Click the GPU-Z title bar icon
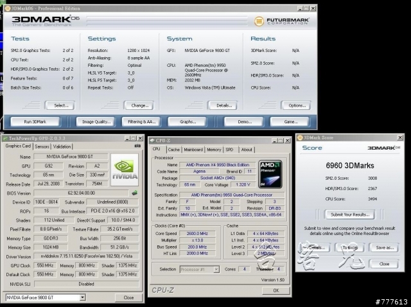Screen dimensions: 411x307 pyautogui.click(x=5, y=138)
